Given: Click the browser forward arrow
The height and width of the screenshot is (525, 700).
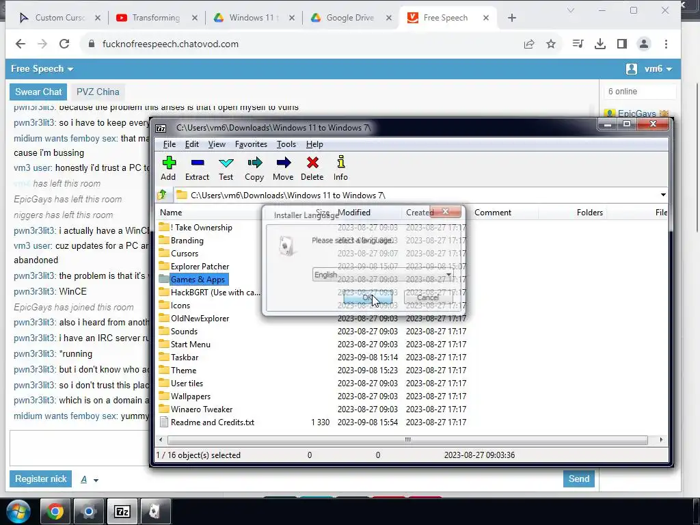Looking at the screenshot, I should click(42, 44).
